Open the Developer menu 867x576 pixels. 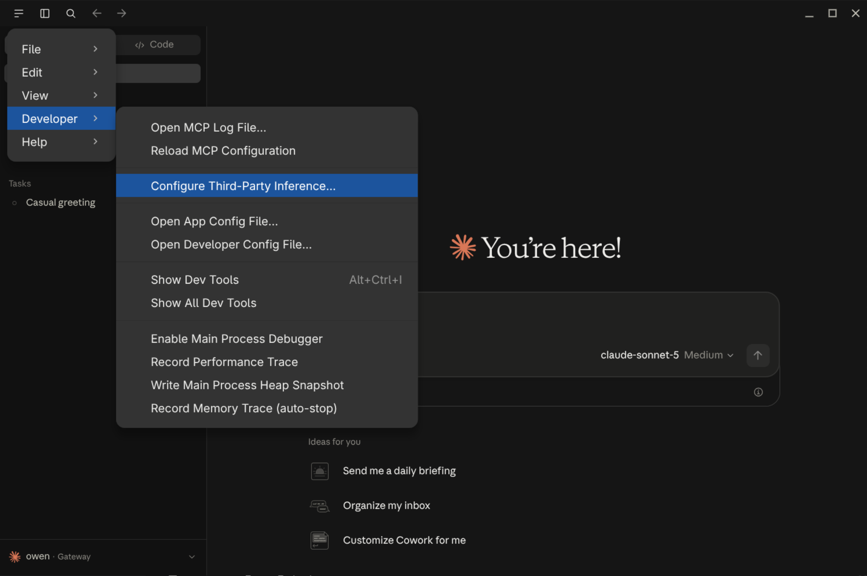(x=62, y=118)
